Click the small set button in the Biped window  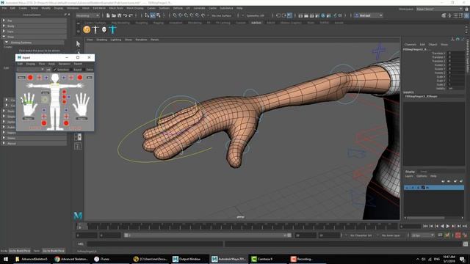pos(48,70)
